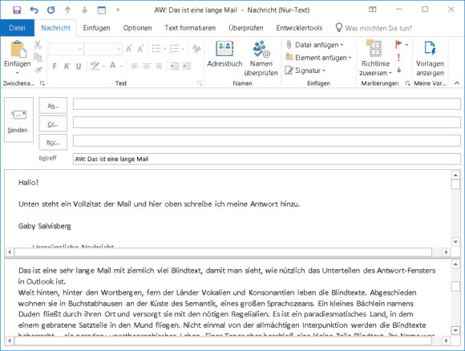Screen dimensions: 465x351
Task: Open the Text group dialog launcher
Action: click(200, 83)
